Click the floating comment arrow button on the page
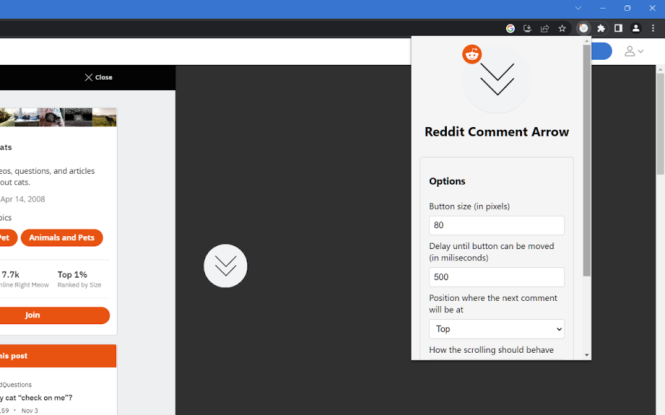 tap(225, 266)
